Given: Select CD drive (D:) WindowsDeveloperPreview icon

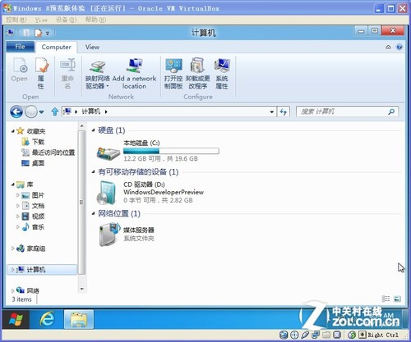Looking at the screenshot, I should point(107,193).
